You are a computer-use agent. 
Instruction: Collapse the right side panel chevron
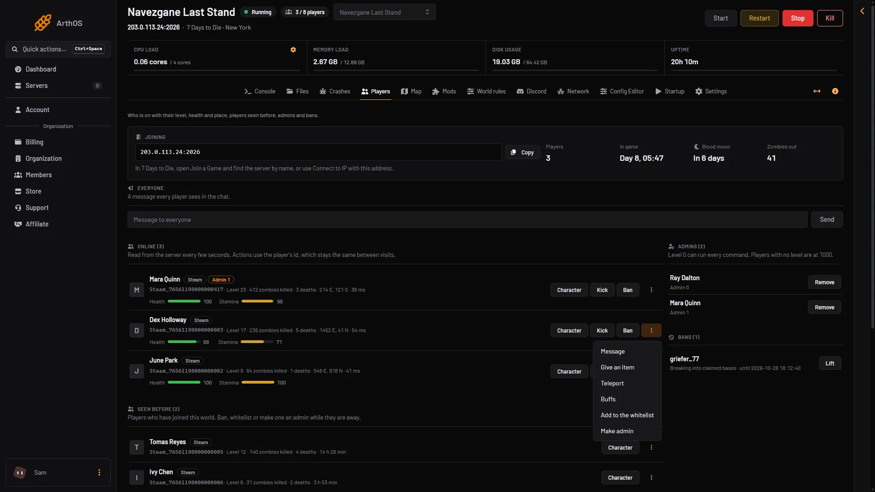click(862, 11)
